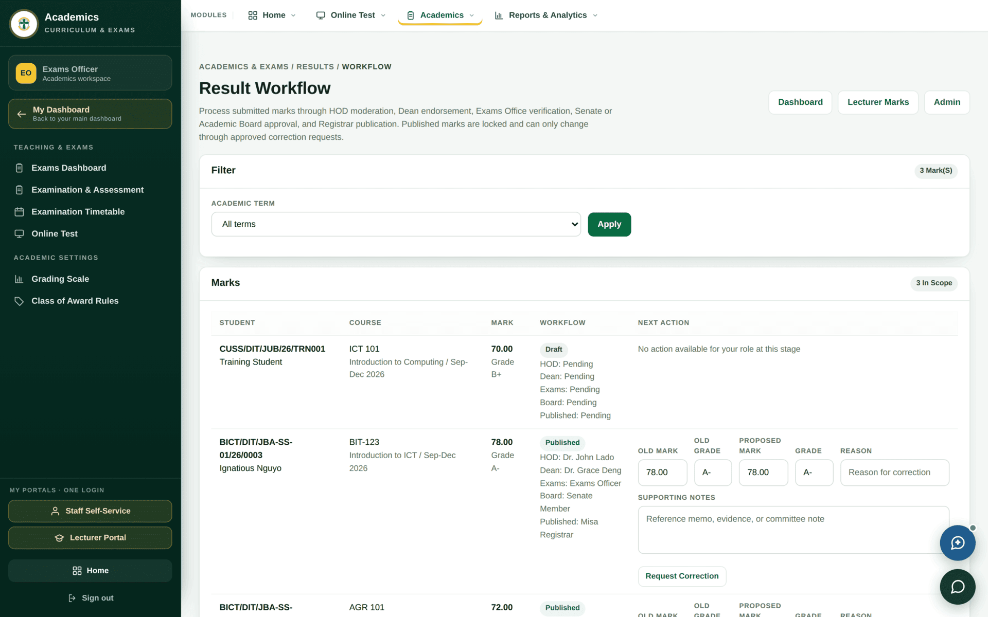Click the back arrow on My Dashboard
Screen dimensions: 988x617
pos(22,114)
